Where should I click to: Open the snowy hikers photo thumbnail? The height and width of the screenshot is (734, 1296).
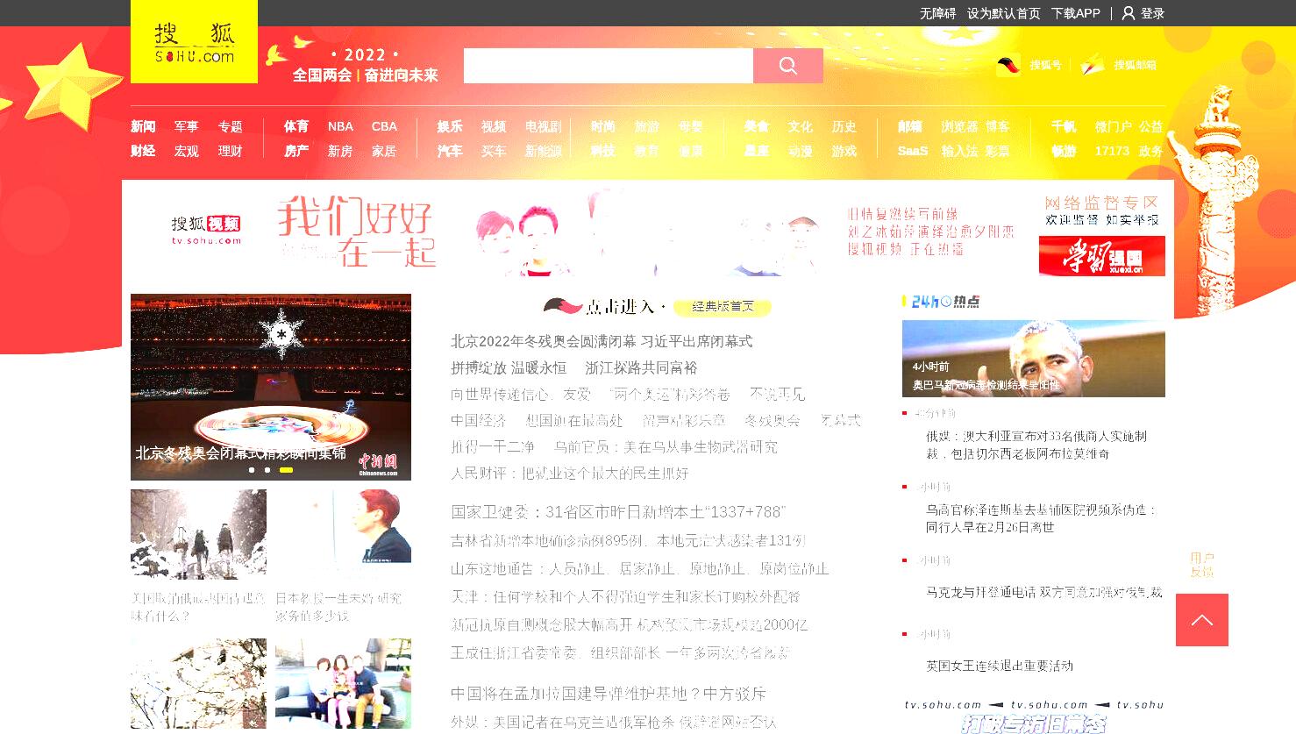(x=198, y=534)
